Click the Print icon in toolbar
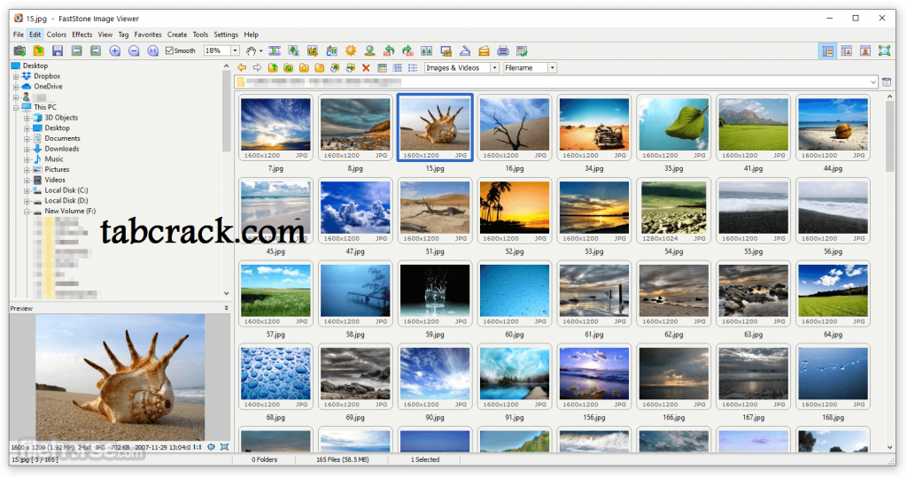 [x=503, y=50]
